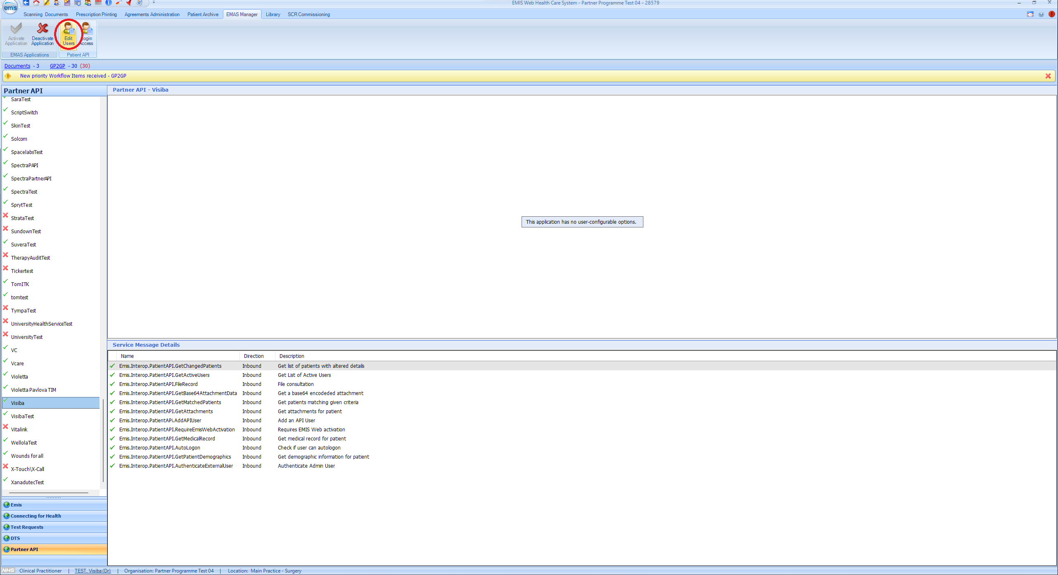Click horizontal scrollbar under application list
Viewport: 1058px width, 575px height.
[49, 492]
